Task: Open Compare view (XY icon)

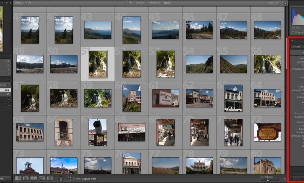Action: 34,178
